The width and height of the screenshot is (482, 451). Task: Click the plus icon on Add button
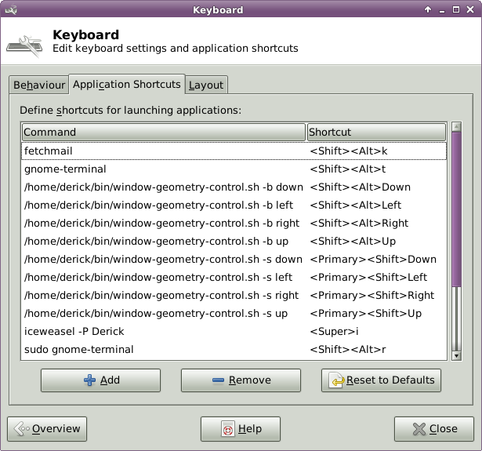[x=90, y=380]
